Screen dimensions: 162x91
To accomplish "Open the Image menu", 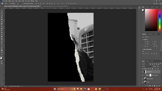I will (10, 1).
